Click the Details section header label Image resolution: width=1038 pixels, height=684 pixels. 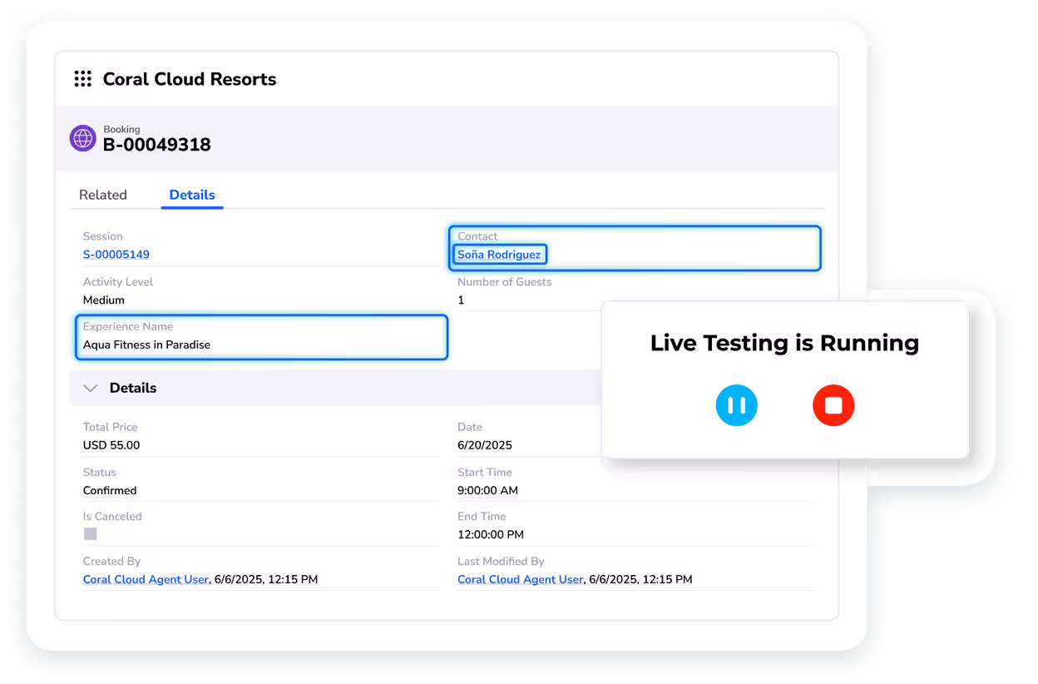click(133, 388)
